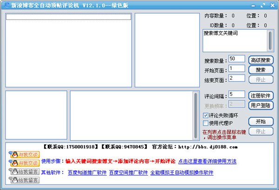
Task: Click the disabled 停止 button below 开始
Action: pos(261,131)
